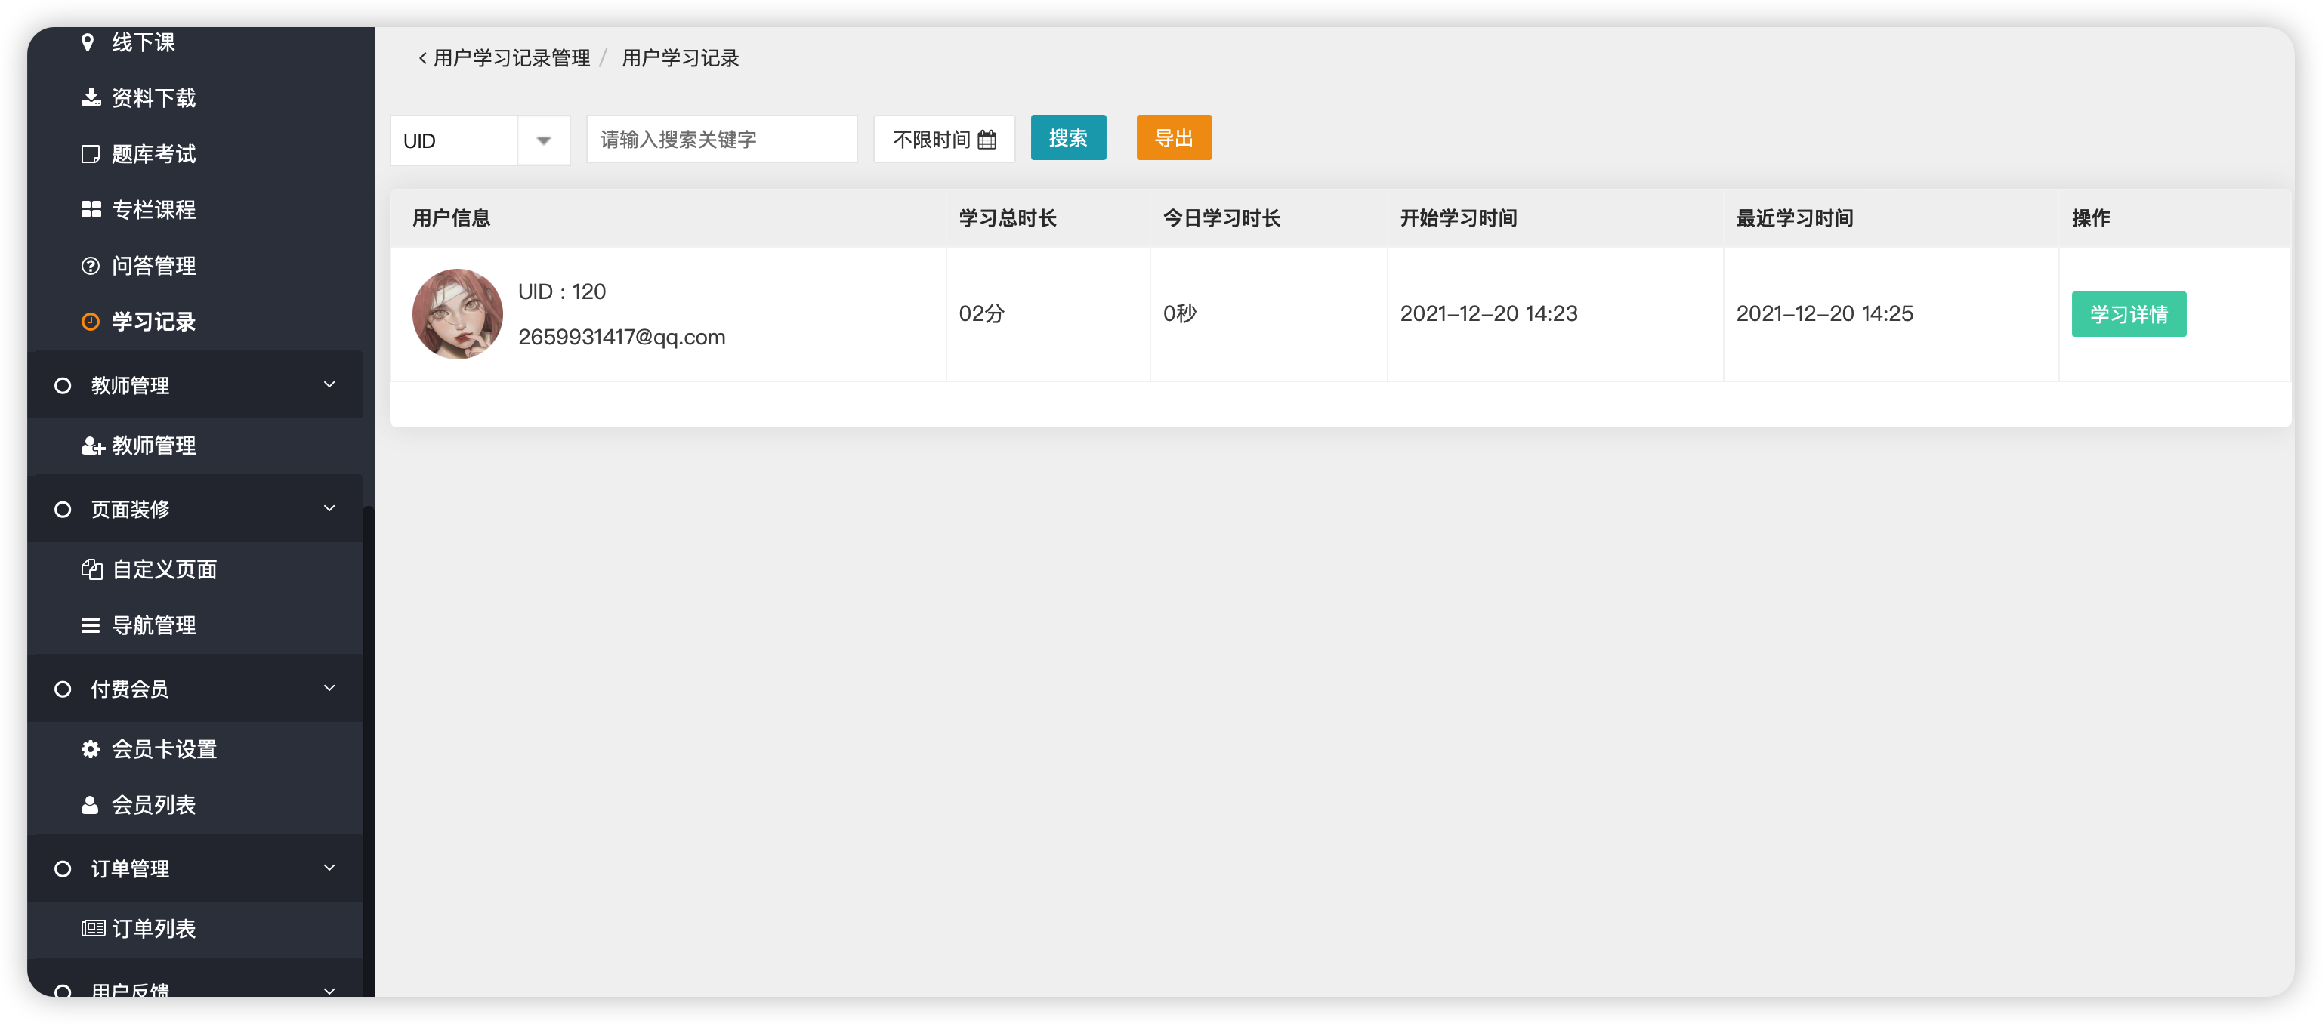Open 学习详情 for UID 120
The image size is (2322, 1024).
(2128, 313)
